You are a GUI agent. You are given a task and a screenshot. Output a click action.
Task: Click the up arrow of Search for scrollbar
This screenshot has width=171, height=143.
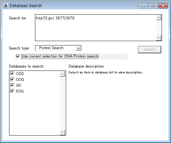[159, 17]
